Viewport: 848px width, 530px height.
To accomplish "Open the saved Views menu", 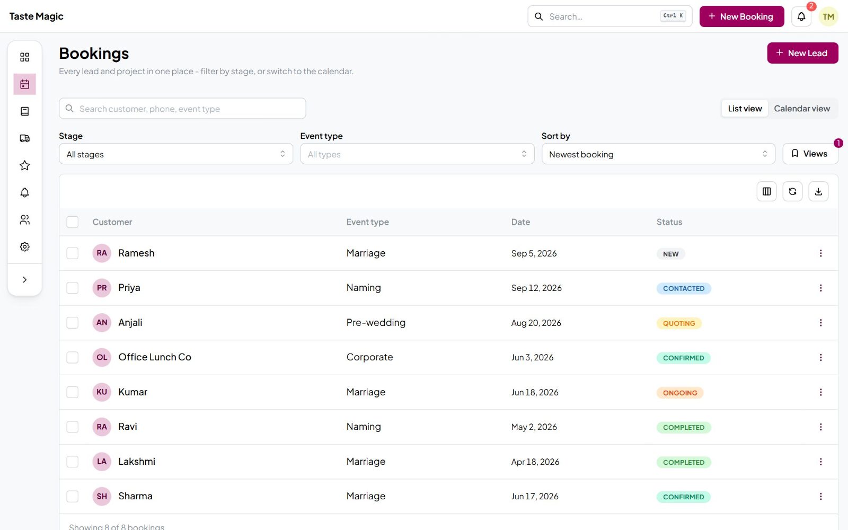I will point(810,154).
